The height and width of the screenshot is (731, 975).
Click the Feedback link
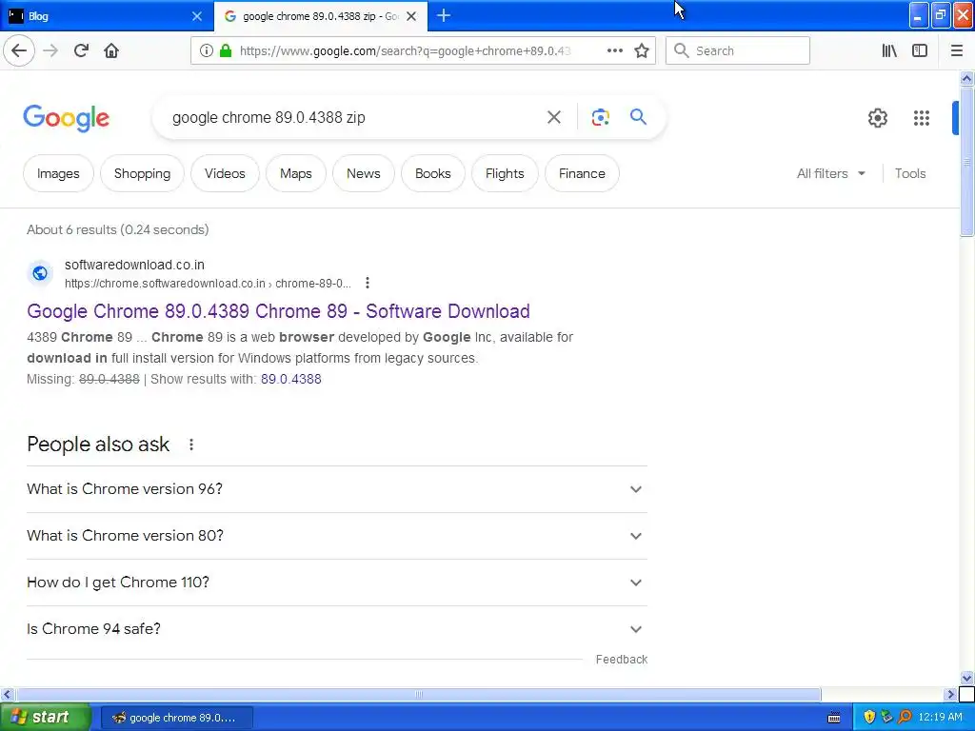pyautogui.click(x=621, y=660)
